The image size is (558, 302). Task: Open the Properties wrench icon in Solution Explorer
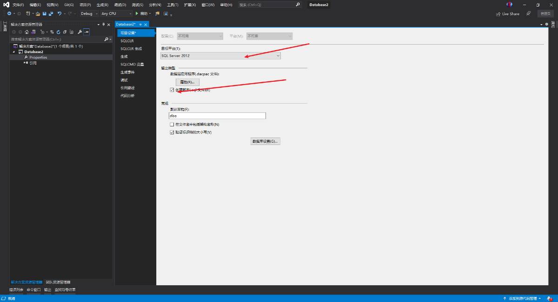click(x=80, y=32)
